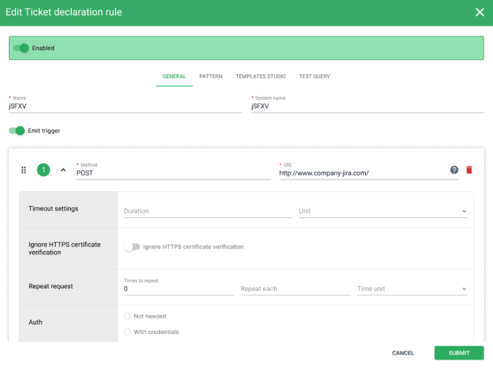Select the With credentials auth option

click(127, 332)
